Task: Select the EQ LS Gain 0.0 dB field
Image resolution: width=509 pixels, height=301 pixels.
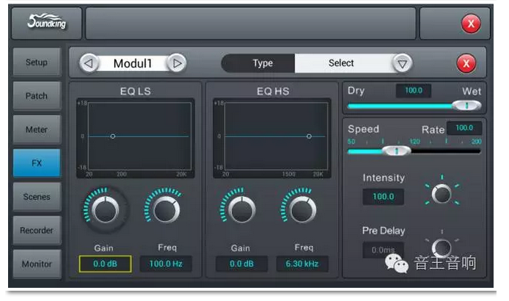Action: (105, 264)
